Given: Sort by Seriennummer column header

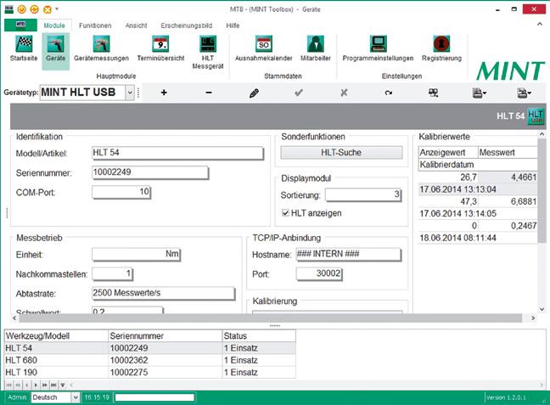Looking at the screenshot, I should 166,336.
